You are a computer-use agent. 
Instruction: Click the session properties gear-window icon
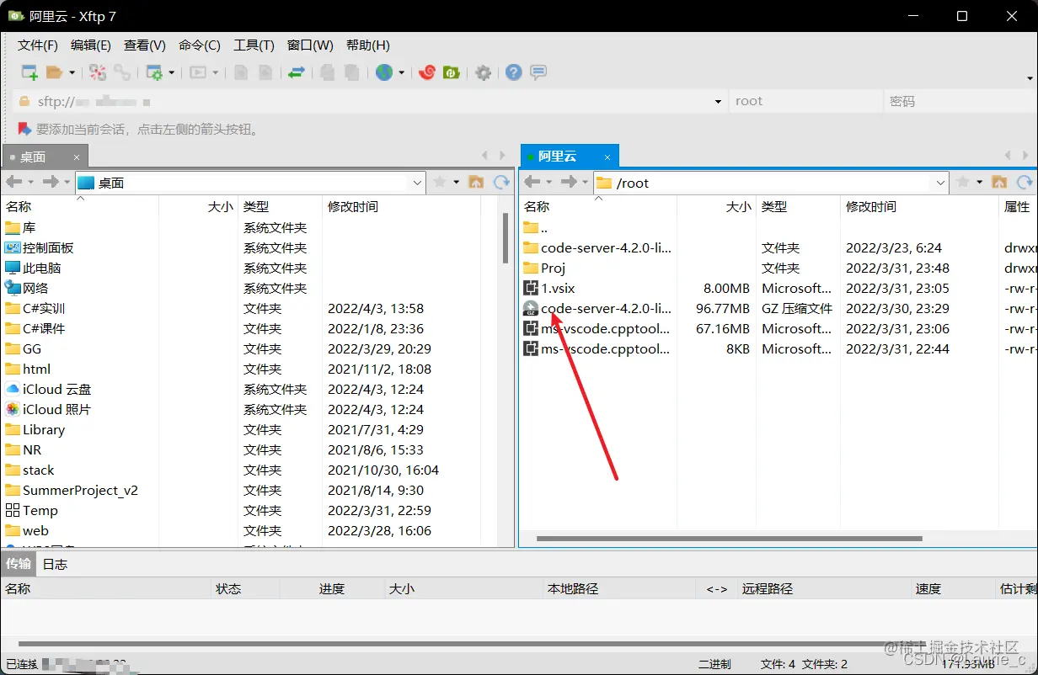coord(154,72)
